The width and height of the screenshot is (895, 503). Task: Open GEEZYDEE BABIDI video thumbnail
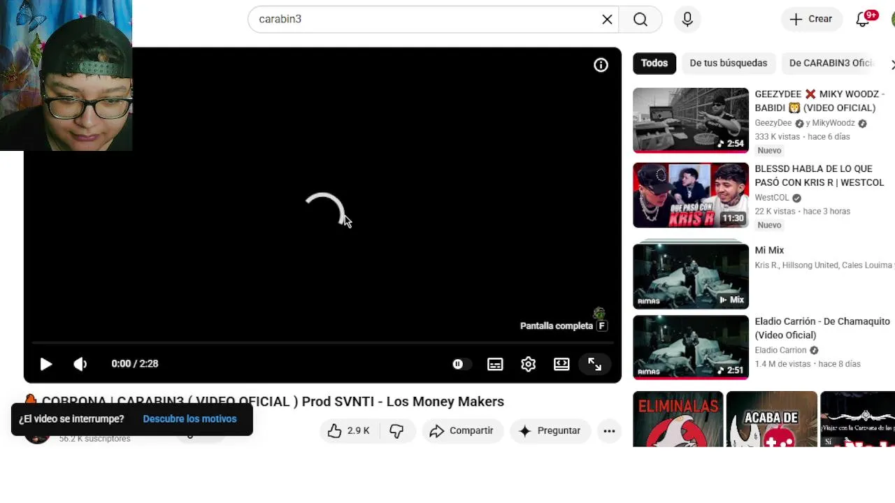pyautogui.click(x=691, y=120)
